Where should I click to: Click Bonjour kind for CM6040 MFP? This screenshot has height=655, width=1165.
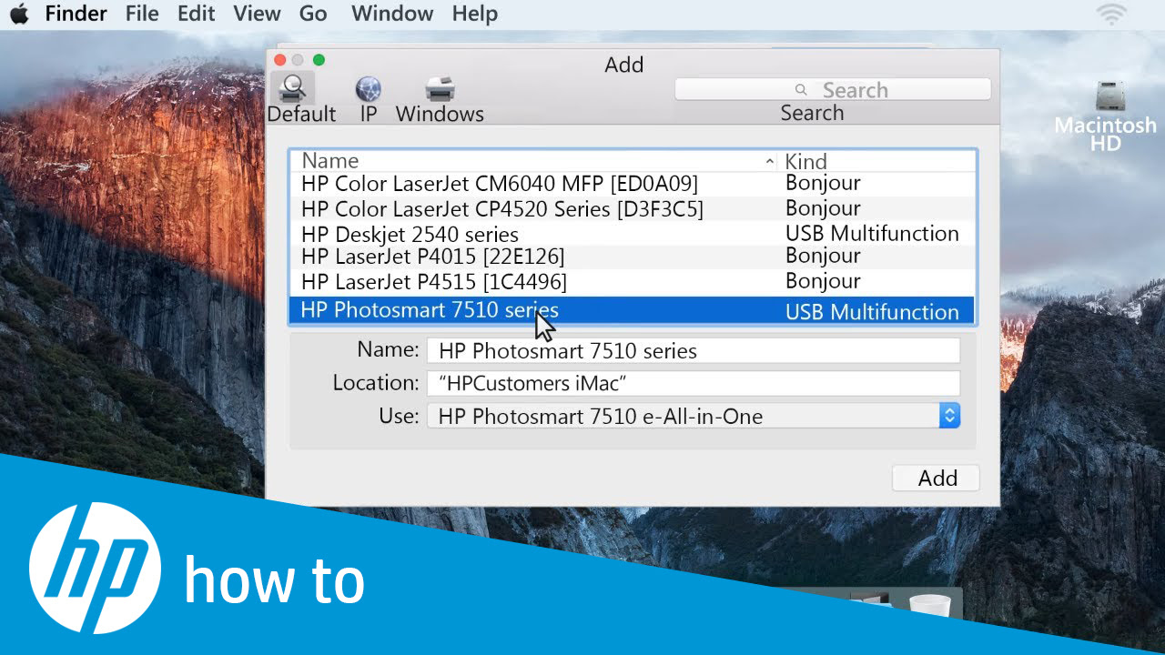pos(823,183)
